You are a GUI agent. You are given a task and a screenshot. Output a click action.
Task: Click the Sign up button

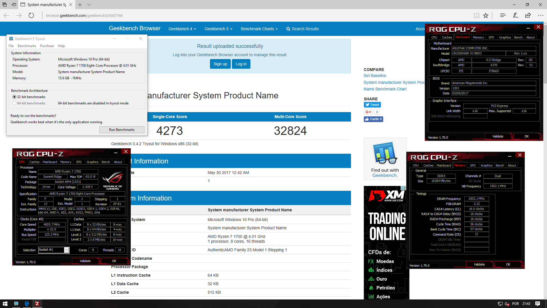pos(221,64)
